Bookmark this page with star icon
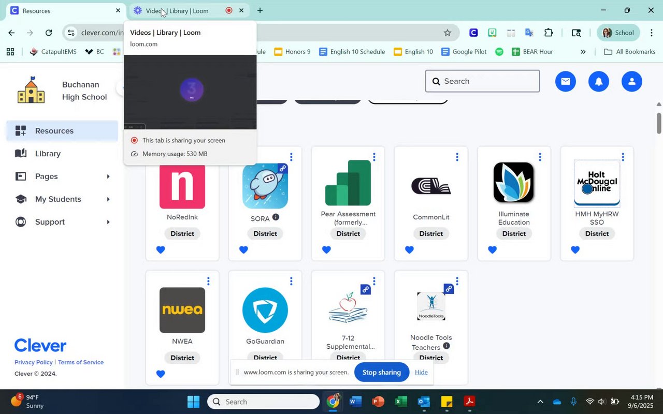This screenshot has width=663, height=414. tap(448, 33)
